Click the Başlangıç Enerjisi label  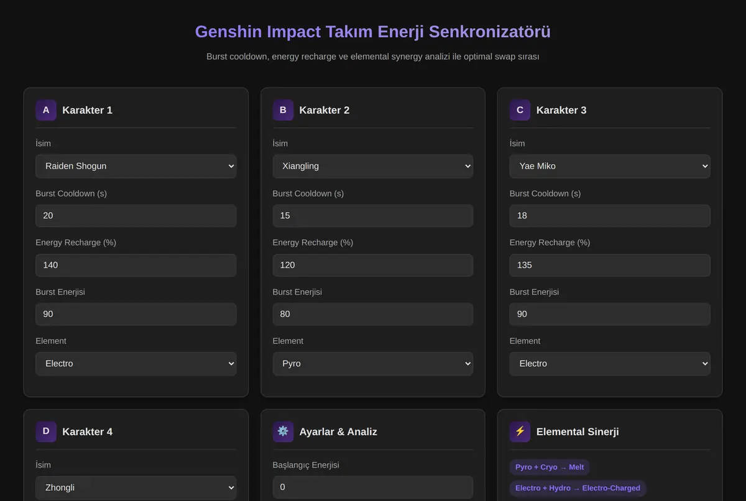click(306, 465)
